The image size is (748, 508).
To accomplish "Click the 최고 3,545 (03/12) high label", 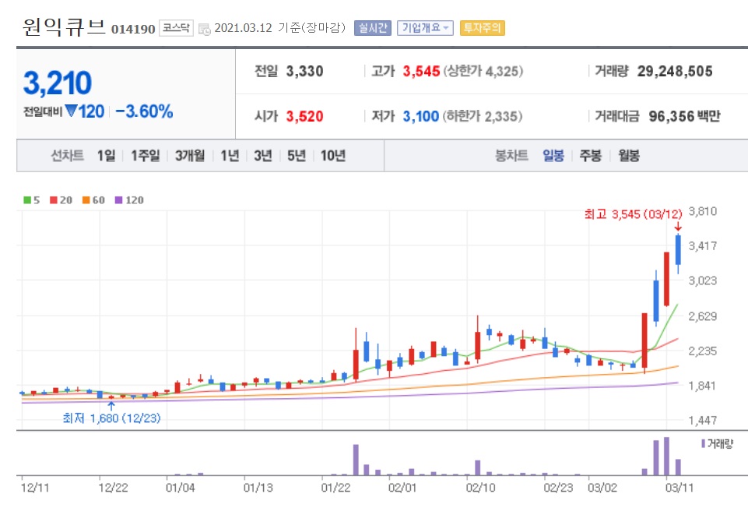I will (633, 214).
